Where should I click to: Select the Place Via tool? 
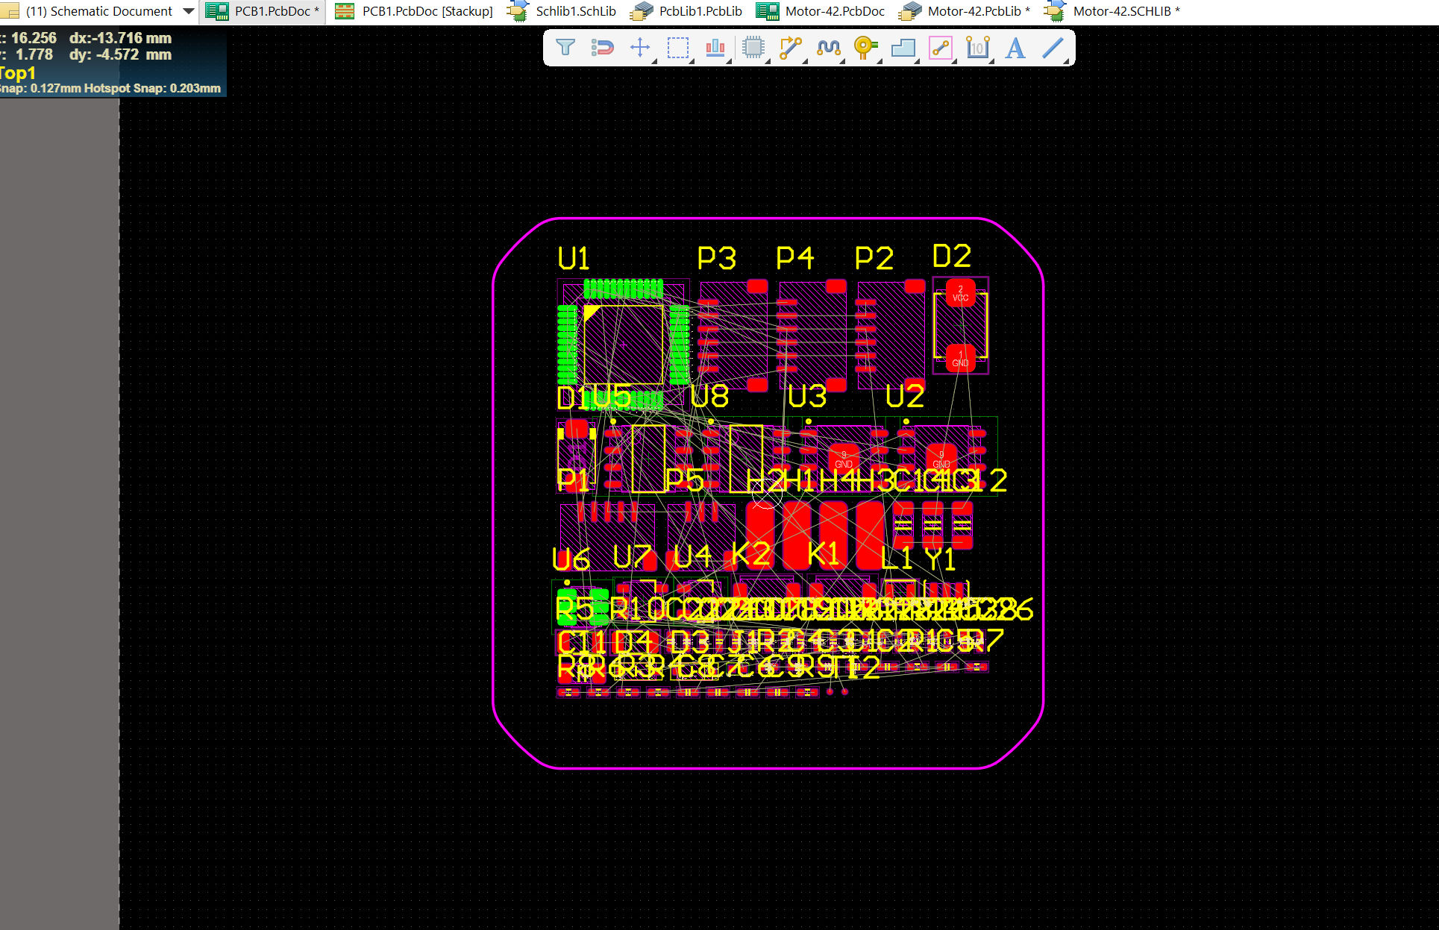865,48
